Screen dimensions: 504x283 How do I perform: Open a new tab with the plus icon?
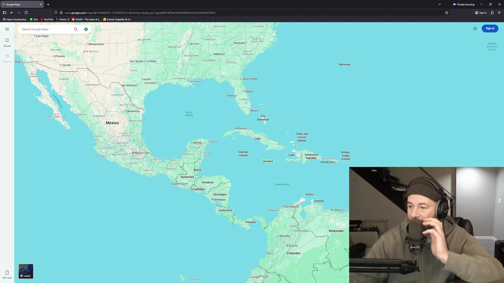(48, 4)
